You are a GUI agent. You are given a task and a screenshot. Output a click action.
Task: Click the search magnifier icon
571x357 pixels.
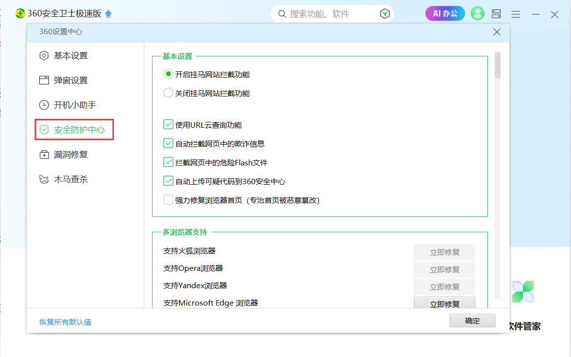tap(282, 14)
